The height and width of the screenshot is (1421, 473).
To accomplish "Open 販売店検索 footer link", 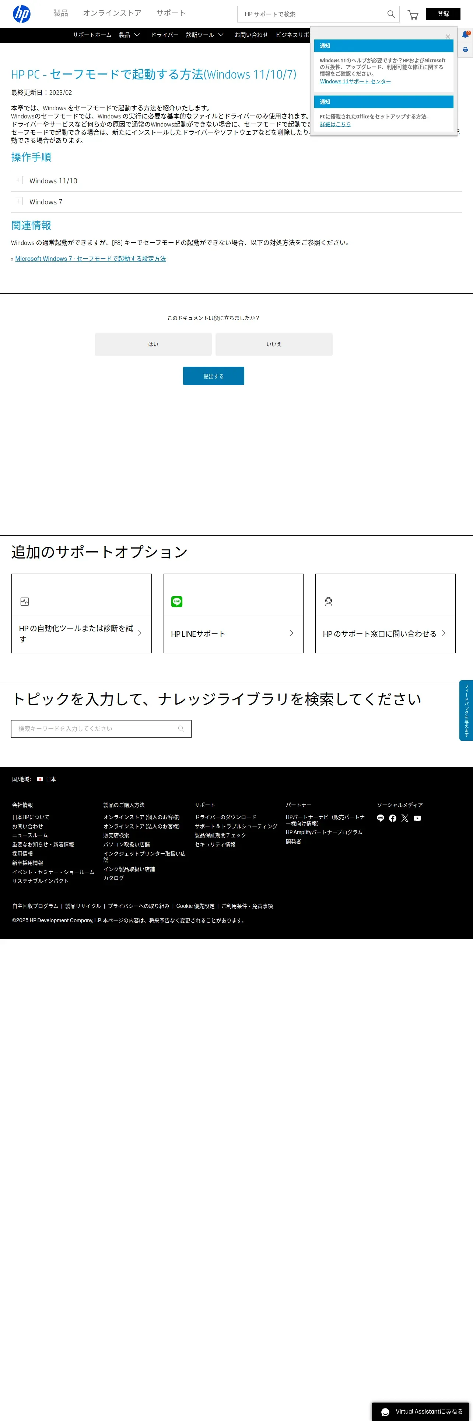I will pyautogui.click(x=116, y=835).
